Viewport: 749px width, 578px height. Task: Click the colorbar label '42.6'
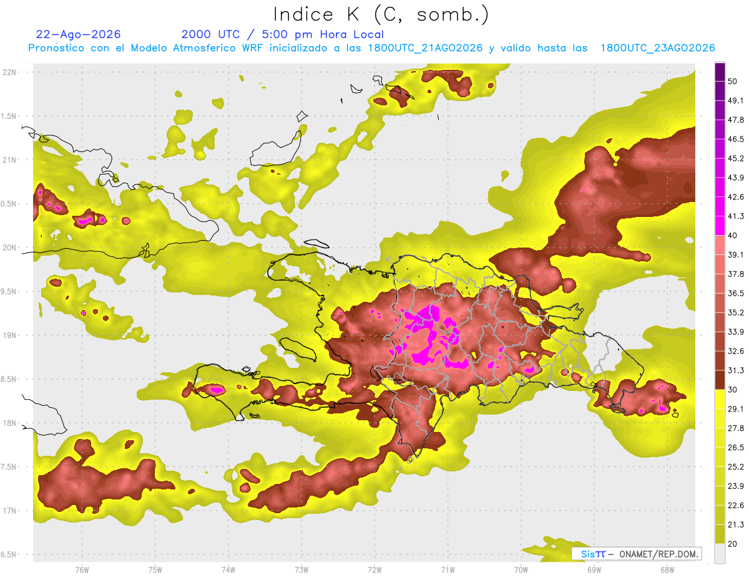(x=736, y=197)
